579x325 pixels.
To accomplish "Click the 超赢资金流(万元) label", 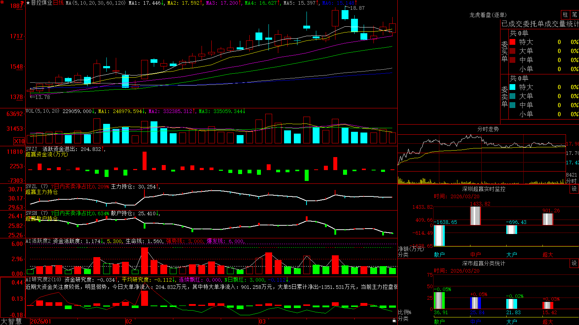I will coord(47,154).
